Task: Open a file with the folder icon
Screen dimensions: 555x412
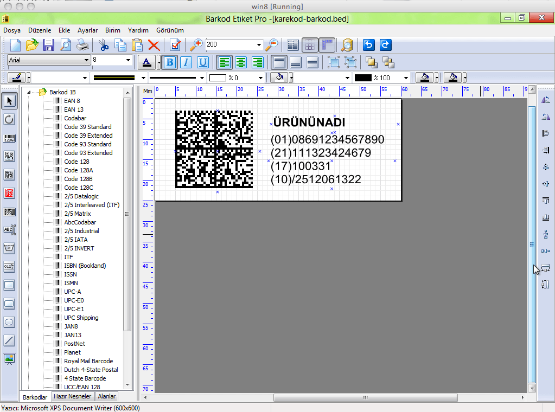Action: (x=32, y=45)
